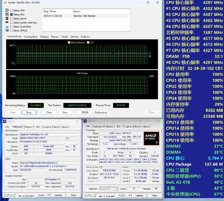The width and height of the screenshot is (224, 201).
Task: Open the Graphics tab in left CPU-Z
Action: tap(47, 127)
